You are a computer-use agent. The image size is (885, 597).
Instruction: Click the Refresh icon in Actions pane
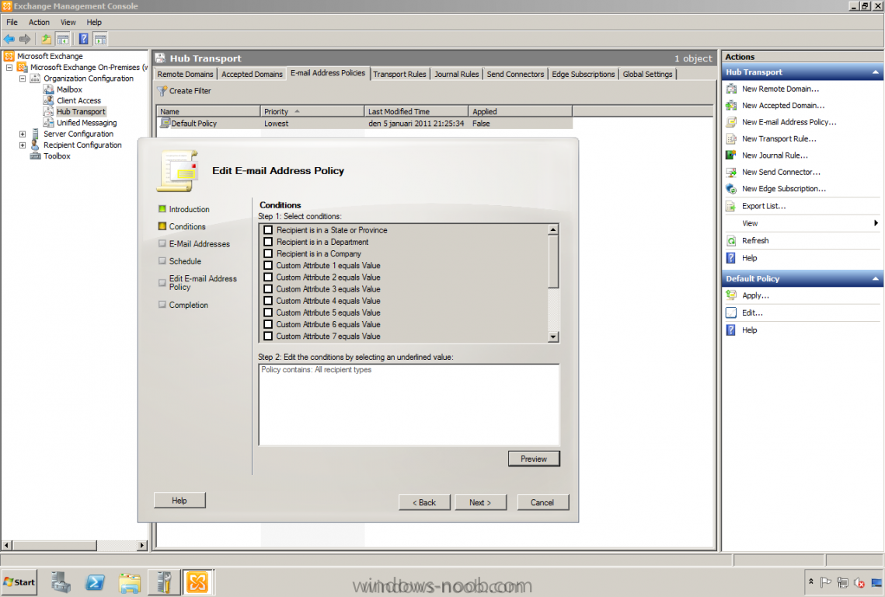pos(731,241)
